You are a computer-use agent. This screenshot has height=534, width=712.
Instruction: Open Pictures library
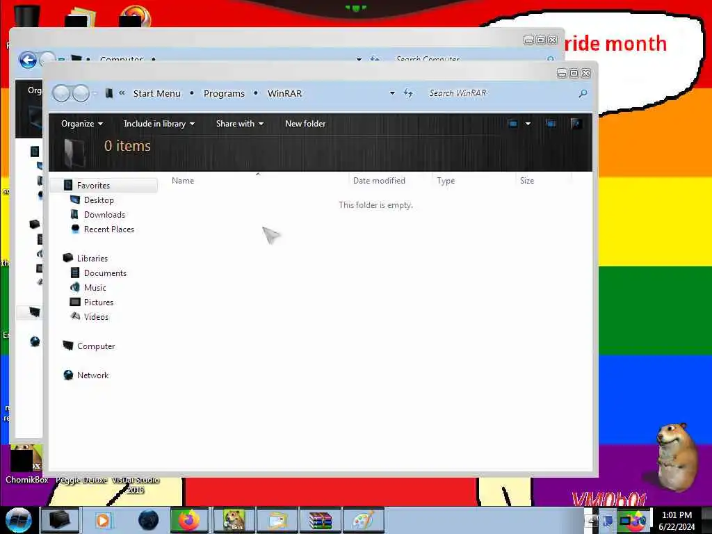pos(98,302)
